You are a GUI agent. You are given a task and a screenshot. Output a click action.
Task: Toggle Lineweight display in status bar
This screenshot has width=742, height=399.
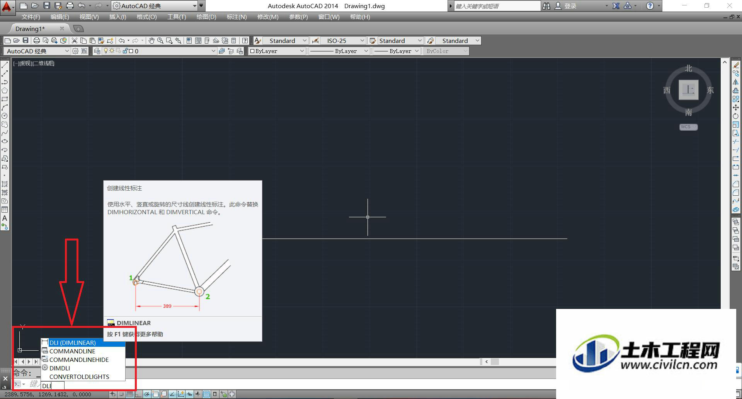click(x=198, y=394)
